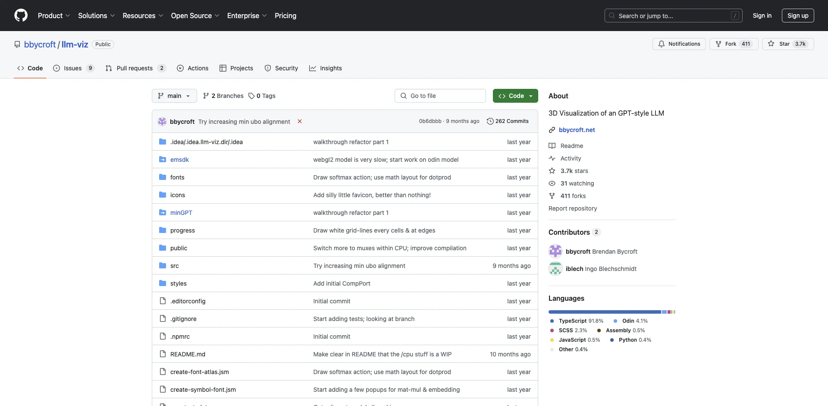The height and width of the screenshot is (406, 828).
Task: Switch to the Issues tab
Action: tap(73, 68)
